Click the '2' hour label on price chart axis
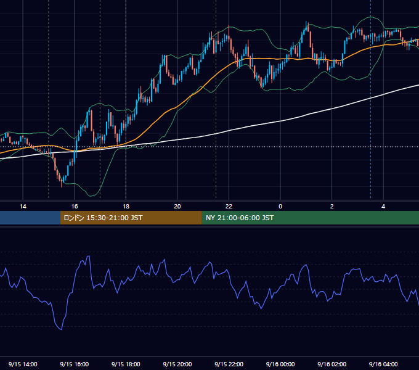The width and height of the screenshot is (419, 370). coord(332,207)
